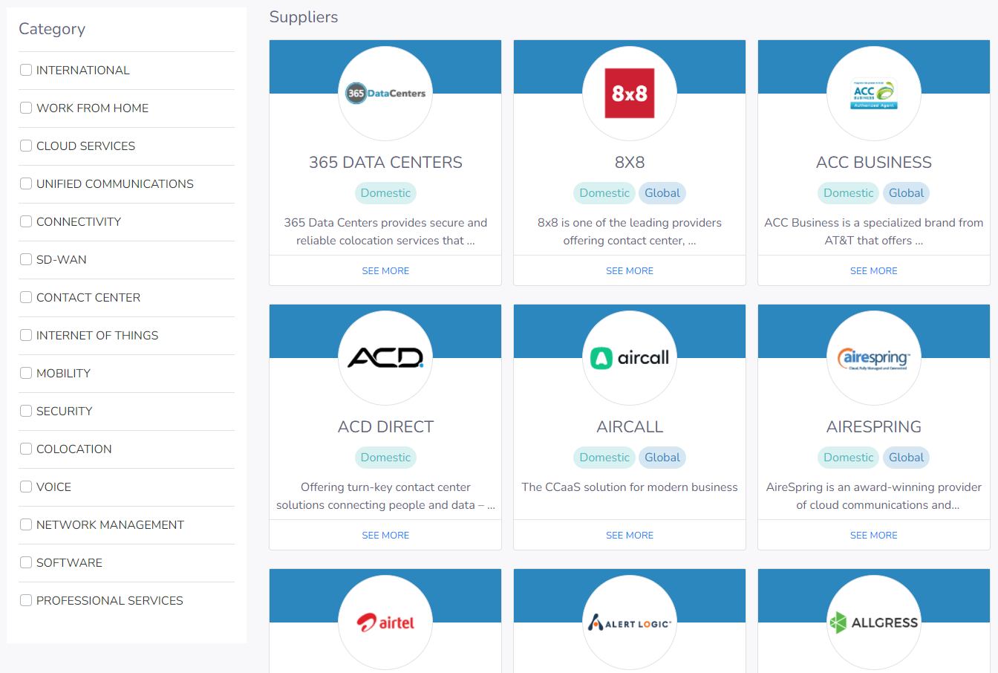Open SEE MORE under ACC Business
Screen dimensions: 998x673
(x=873, y=270)
